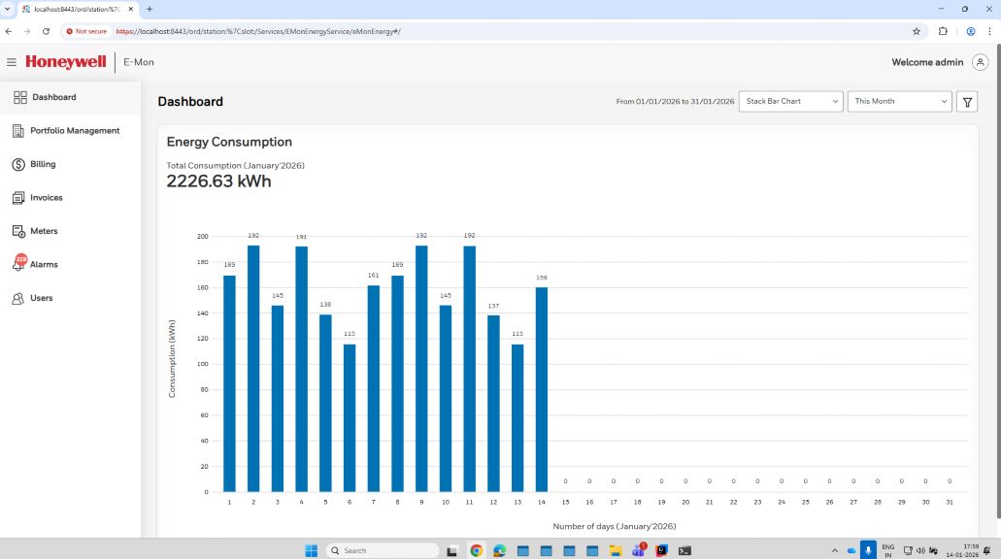Open Portfolio Management menu item
Image resolution: width=1001 pixels, height=559 pixels.
(x=74, y=131)
